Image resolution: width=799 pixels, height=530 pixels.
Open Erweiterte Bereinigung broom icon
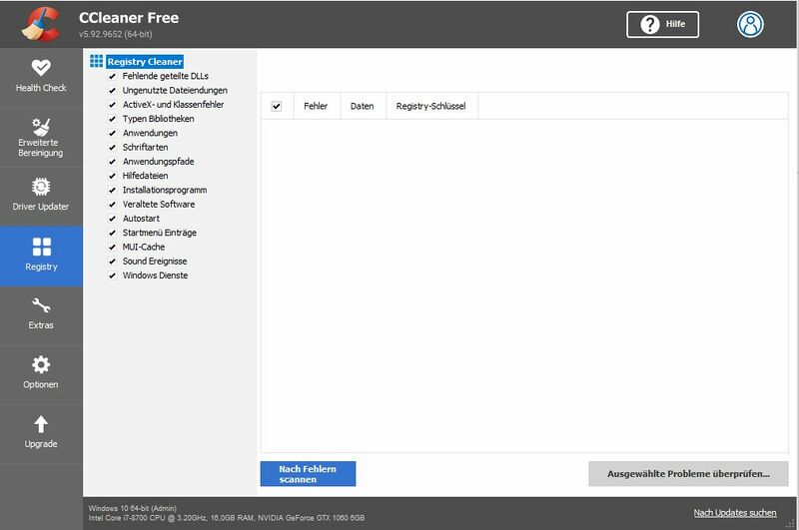click(x=41, y=127)
